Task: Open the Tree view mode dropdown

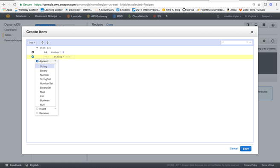Action: click(x=32, y=43)
